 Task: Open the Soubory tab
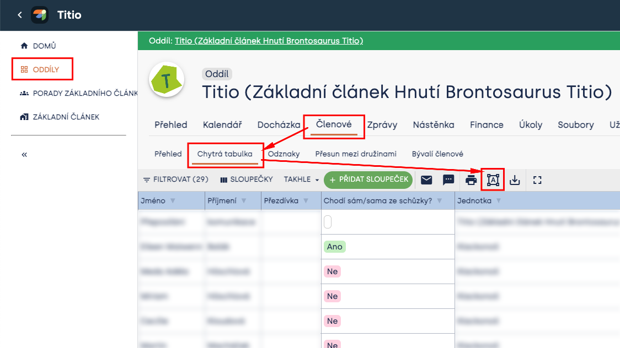pyautogui.click(x=576, y=124)
